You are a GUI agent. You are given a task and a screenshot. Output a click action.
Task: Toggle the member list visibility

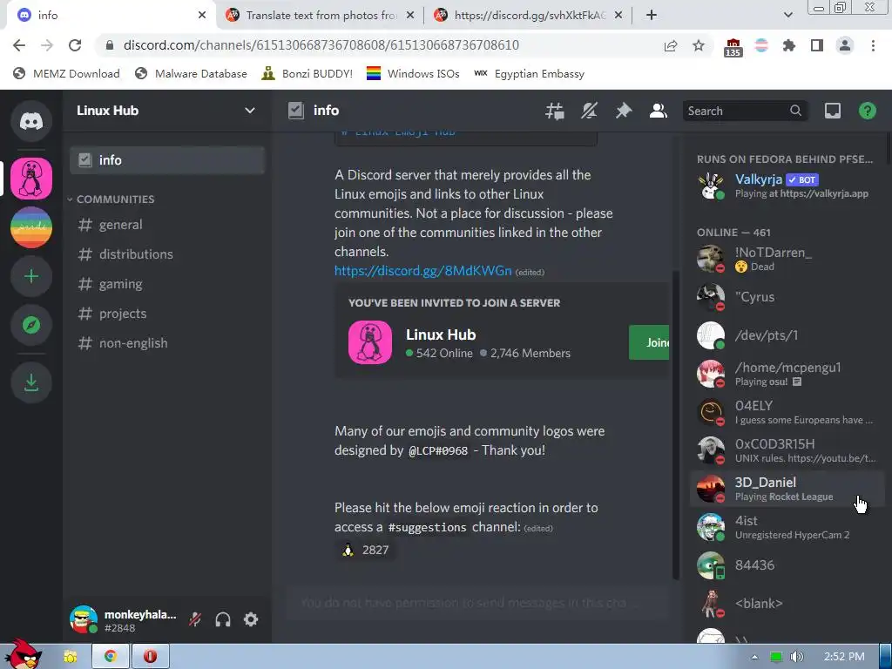pyautogui.click(x=659, y=111)
